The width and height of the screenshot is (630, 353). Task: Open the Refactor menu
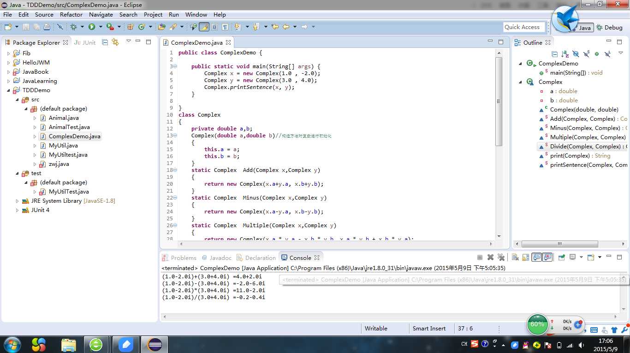[71, 14]
